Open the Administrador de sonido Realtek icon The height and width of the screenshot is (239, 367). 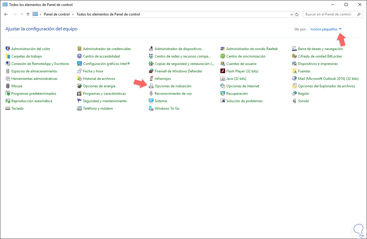[x=223, y=49]
